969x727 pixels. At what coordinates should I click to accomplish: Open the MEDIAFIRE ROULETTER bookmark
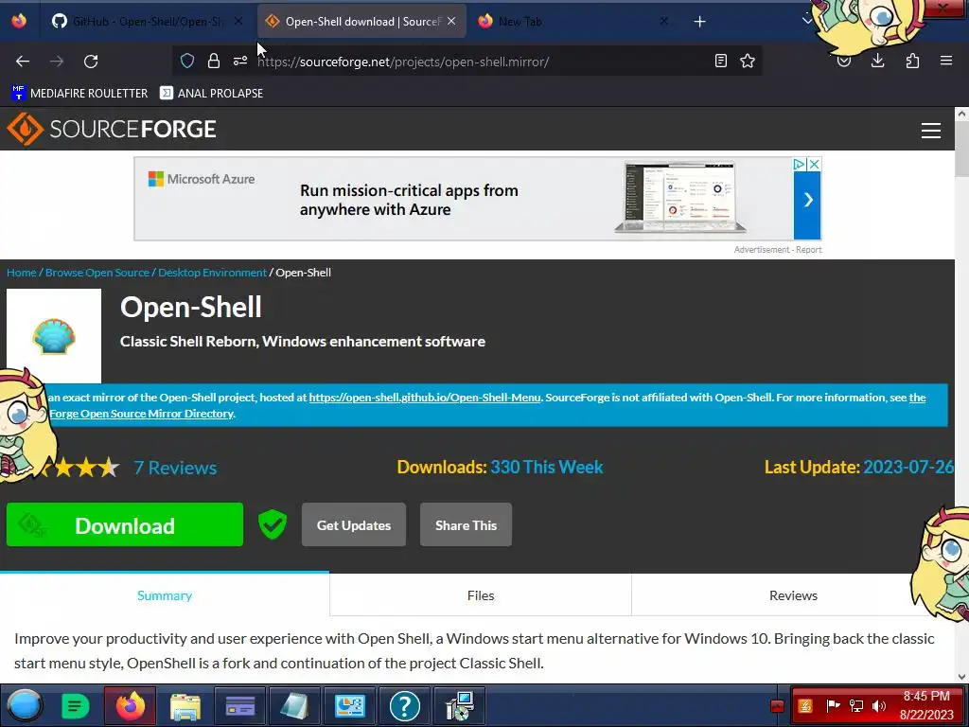point(79,93)
